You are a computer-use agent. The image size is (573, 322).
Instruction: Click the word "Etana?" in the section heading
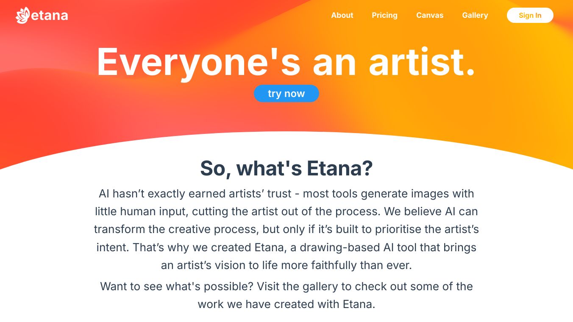(x=339, y=168)
